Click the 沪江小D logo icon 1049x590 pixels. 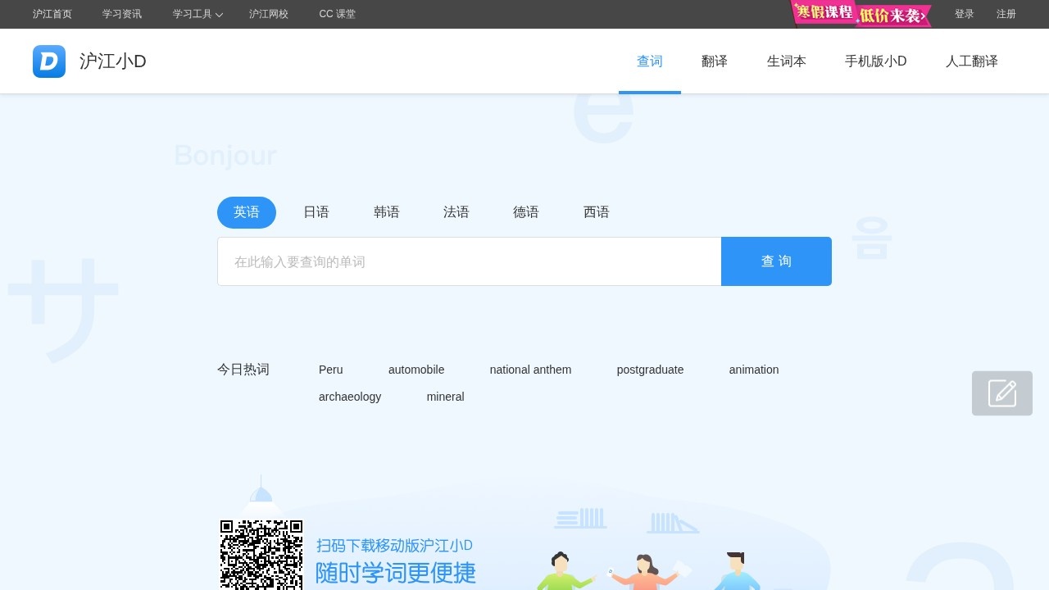pos(49,61)
